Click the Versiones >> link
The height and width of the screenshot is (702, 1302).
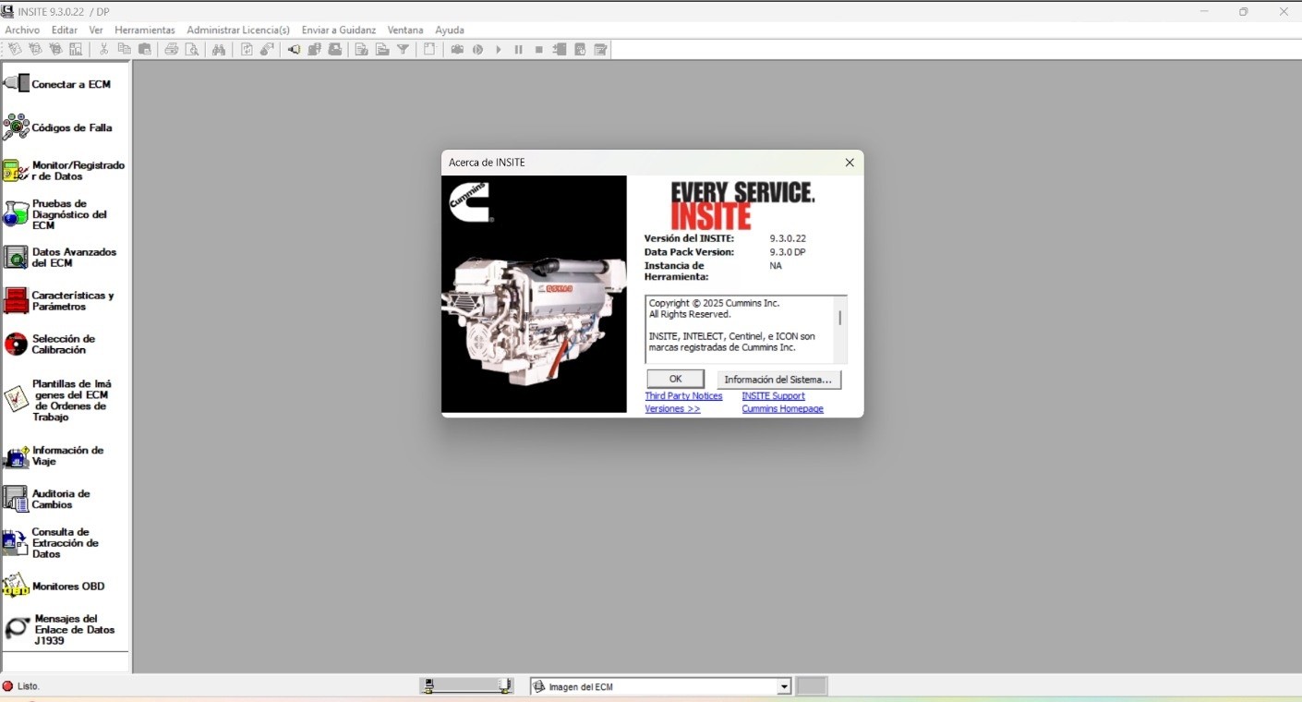pyautogui.click(x=672, y=409)
